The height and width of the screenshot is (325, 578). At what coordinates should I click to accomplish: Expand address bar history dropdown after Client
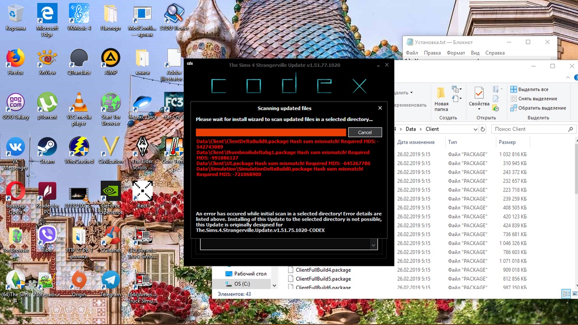(475, 129)
